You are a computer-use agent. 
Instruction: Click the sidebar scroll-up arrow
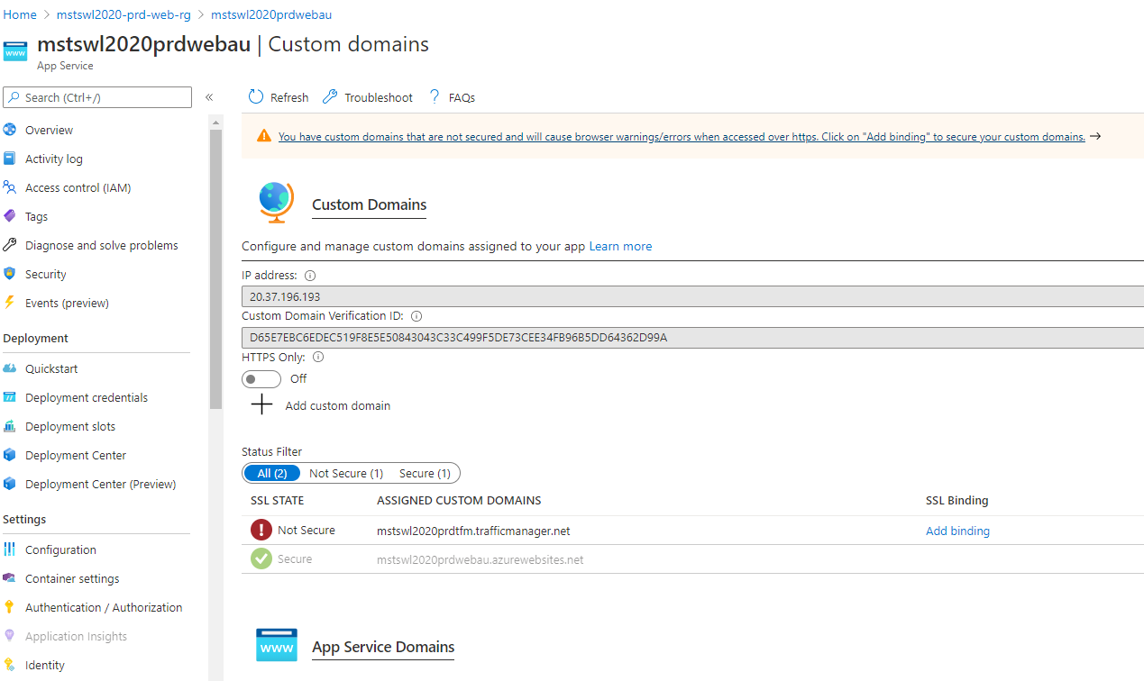[x=215, y=122]
